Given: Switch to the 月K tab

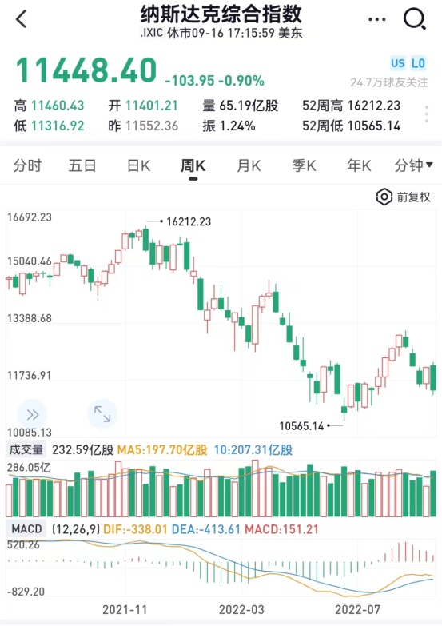Looking at the screenshot, I should (x=249, y=165).
